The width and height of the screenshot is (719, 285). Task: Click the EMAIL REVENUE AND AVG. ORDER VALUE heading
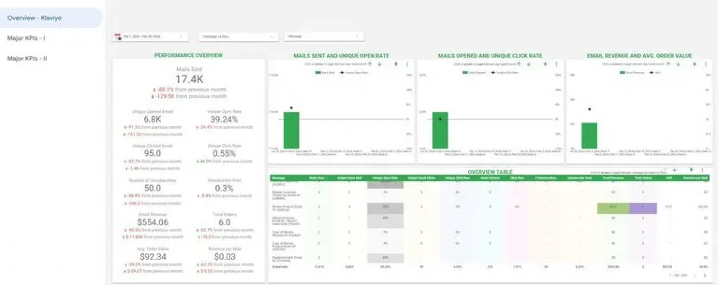639,56
